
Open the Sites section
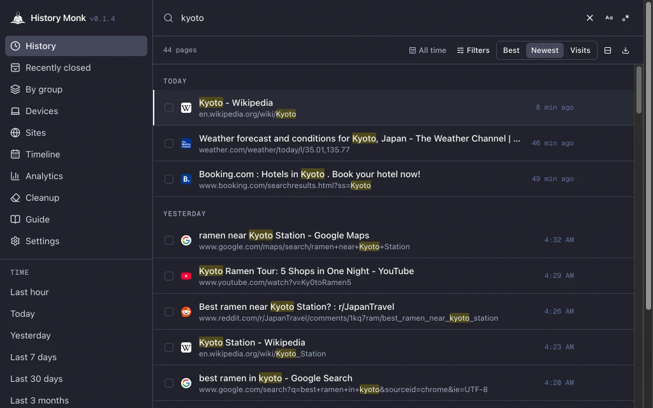click(77, 133)
